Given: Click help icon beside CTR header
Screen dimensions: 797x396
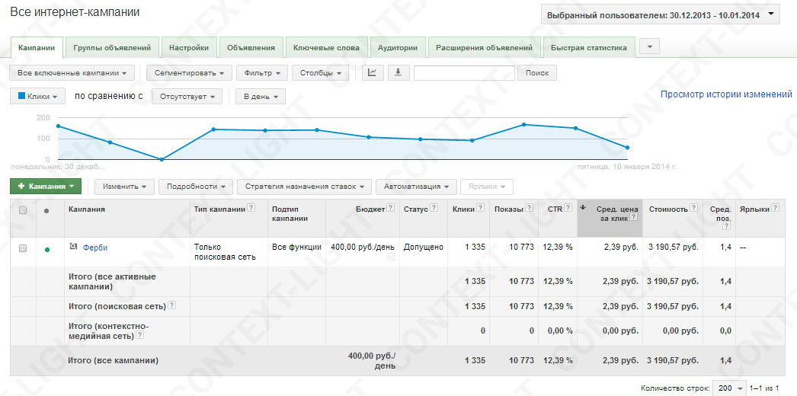Looking at the screenshot, I should (567, 209).
